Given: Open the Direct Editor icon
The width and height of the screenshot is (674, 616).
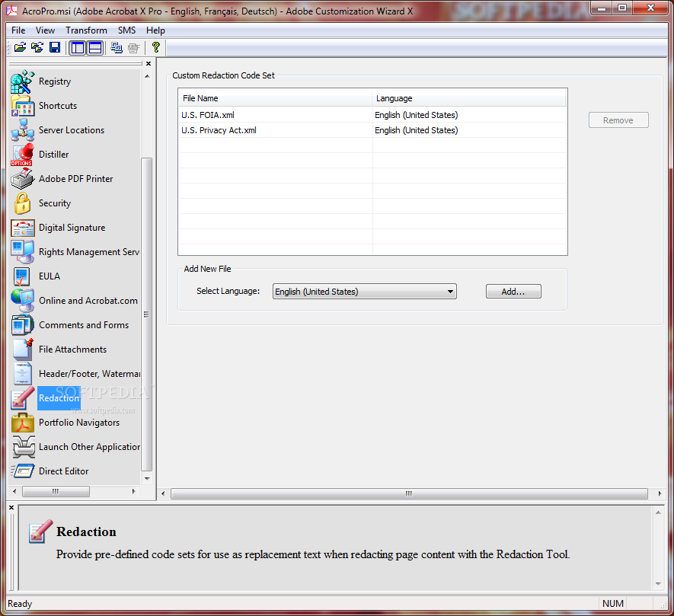Looking at the screenshot, I should pyautogui.click(x=22, y=471).
